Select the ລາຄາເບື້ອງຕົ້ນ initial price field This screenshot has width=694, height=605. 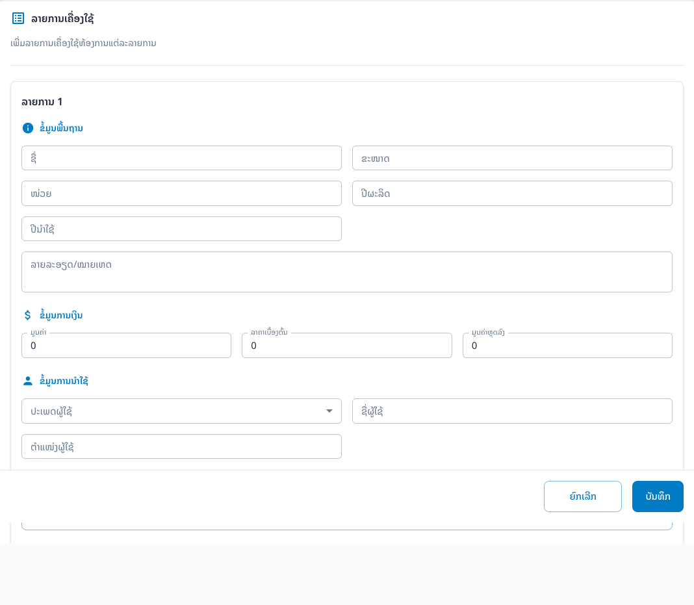pos(346,345)
